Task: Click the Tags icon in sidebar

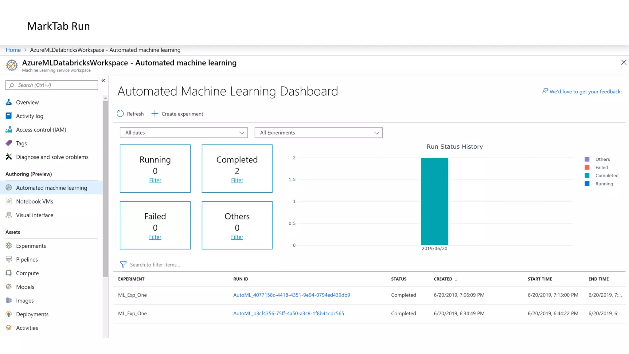Action: click(9, 143)
